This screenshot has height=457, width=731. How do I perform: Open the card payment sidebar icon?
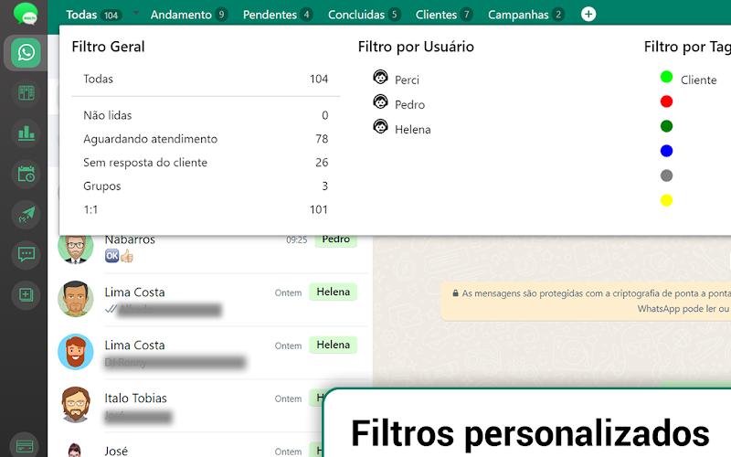[x=25, y=447]
